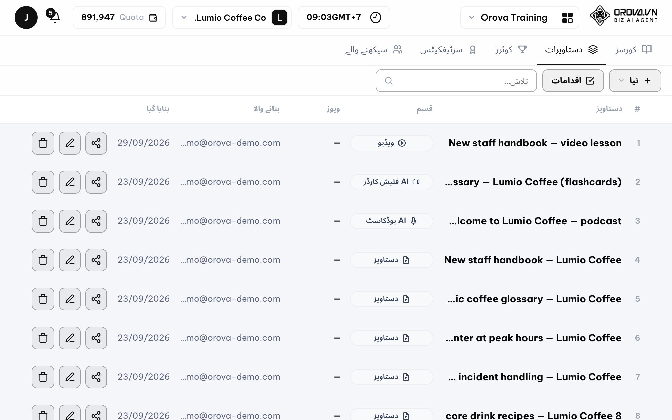Image resolution: width=672 pixels, height=420 pixels.
Task: Open the + نیا new item dropdown
Action: pos(635,81)
